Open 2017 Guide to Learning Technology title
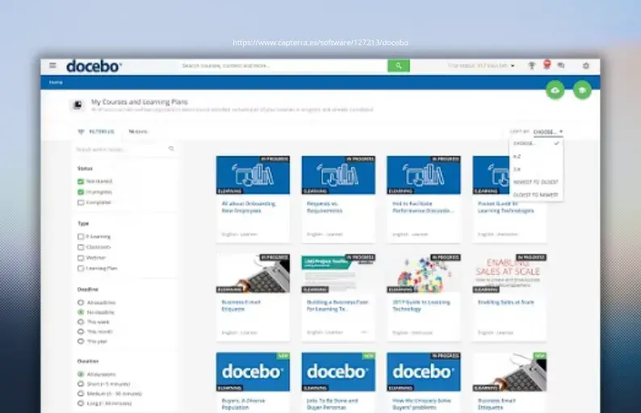 click(x=421, y=306)
